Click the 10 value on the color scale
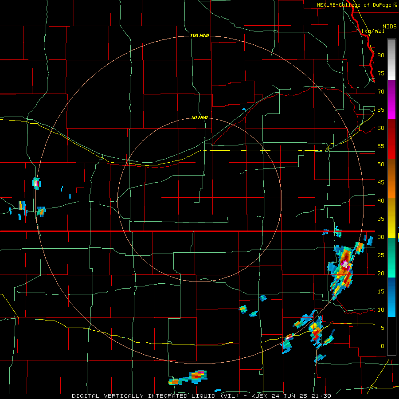Image resolution: width=399 pixels, height=399 pixels. (x=381, y=310)
